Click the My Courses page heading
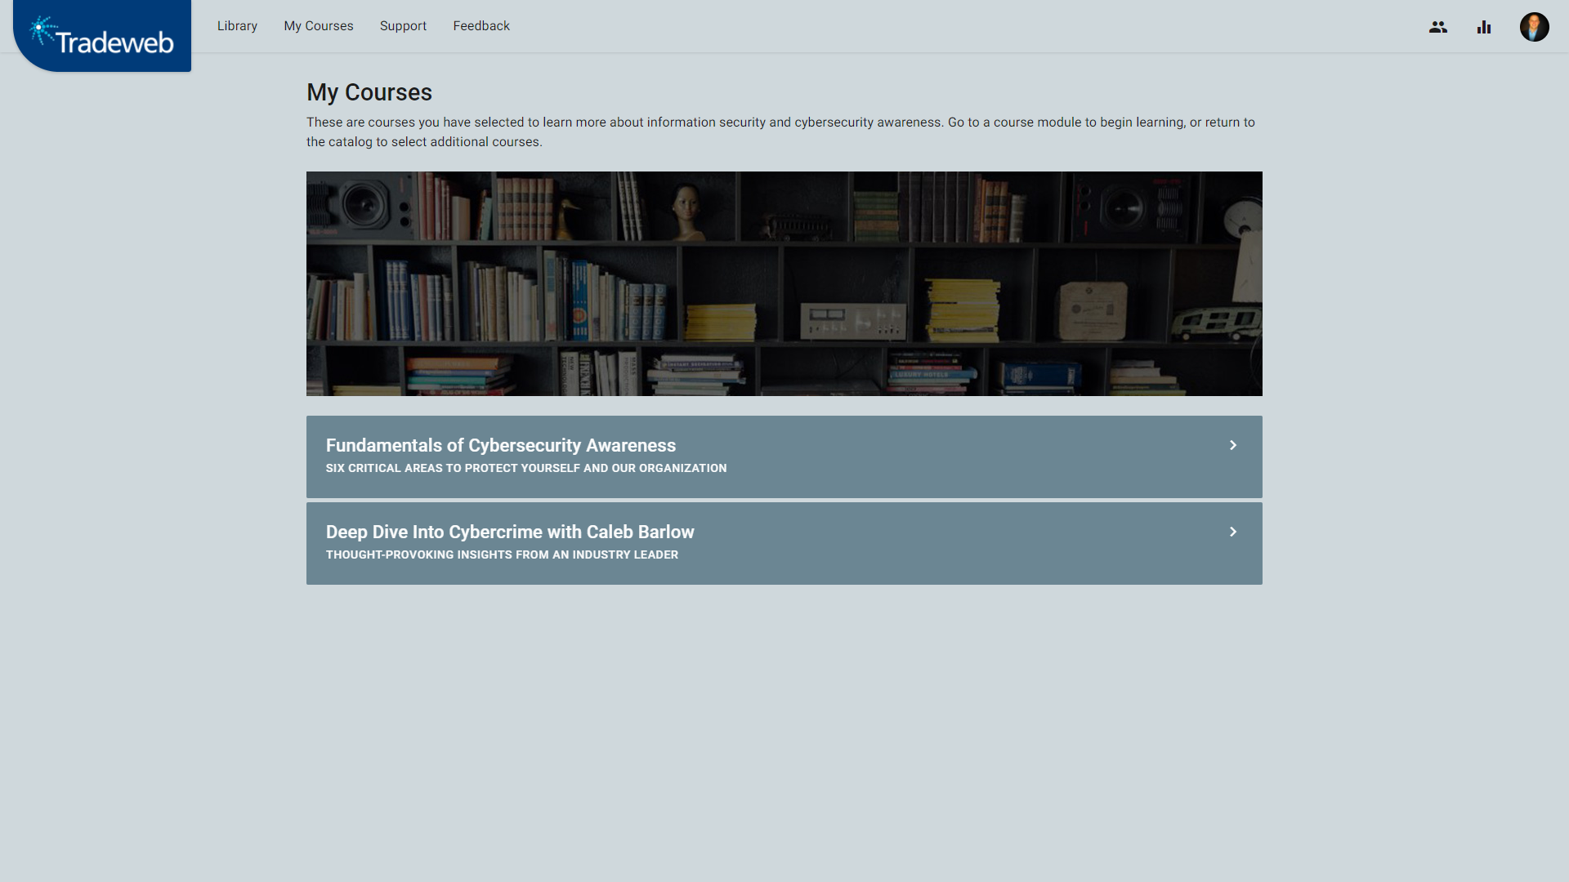The width and height of the screenshot is (1569, 882). pyautogui.click(x=369, y=92)
